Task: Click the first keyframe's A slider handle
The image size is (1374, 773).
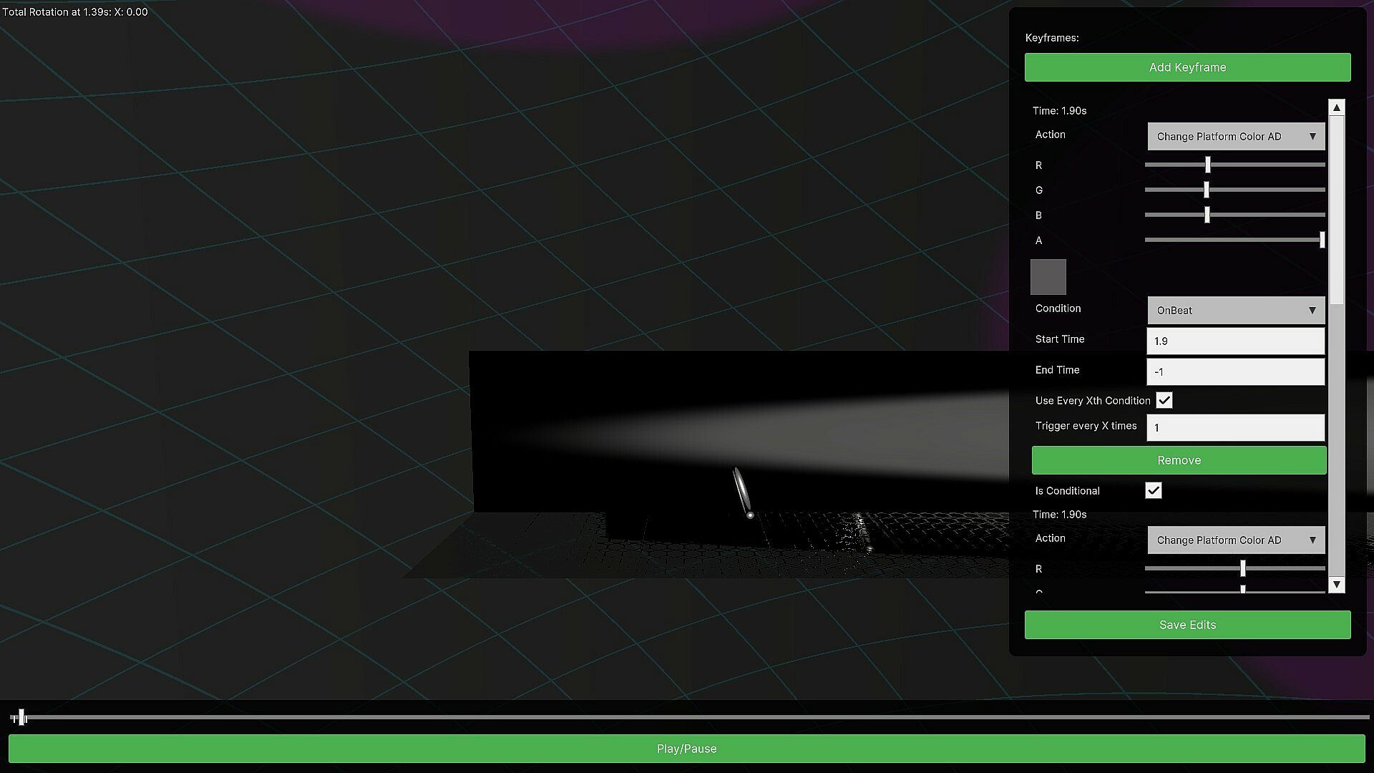Action: click(1322, 240)
